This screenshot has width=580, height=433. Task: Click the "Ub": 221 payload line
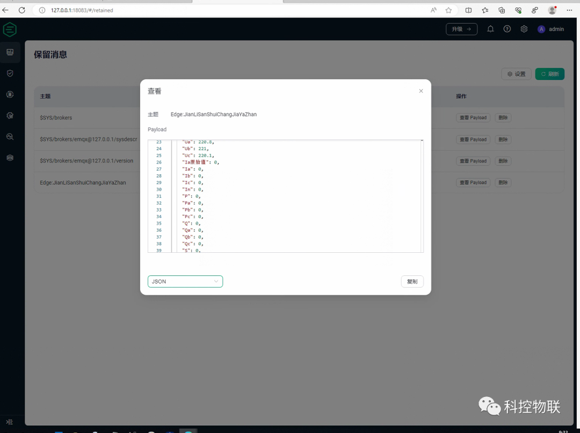195,148
